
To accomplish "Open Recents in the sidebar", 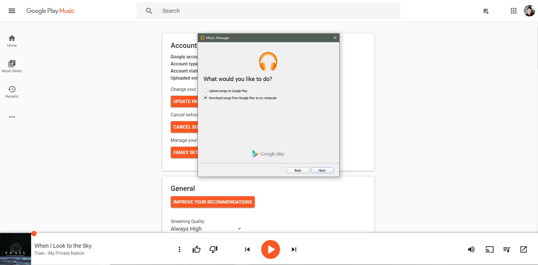I will [x=12, y=92].
